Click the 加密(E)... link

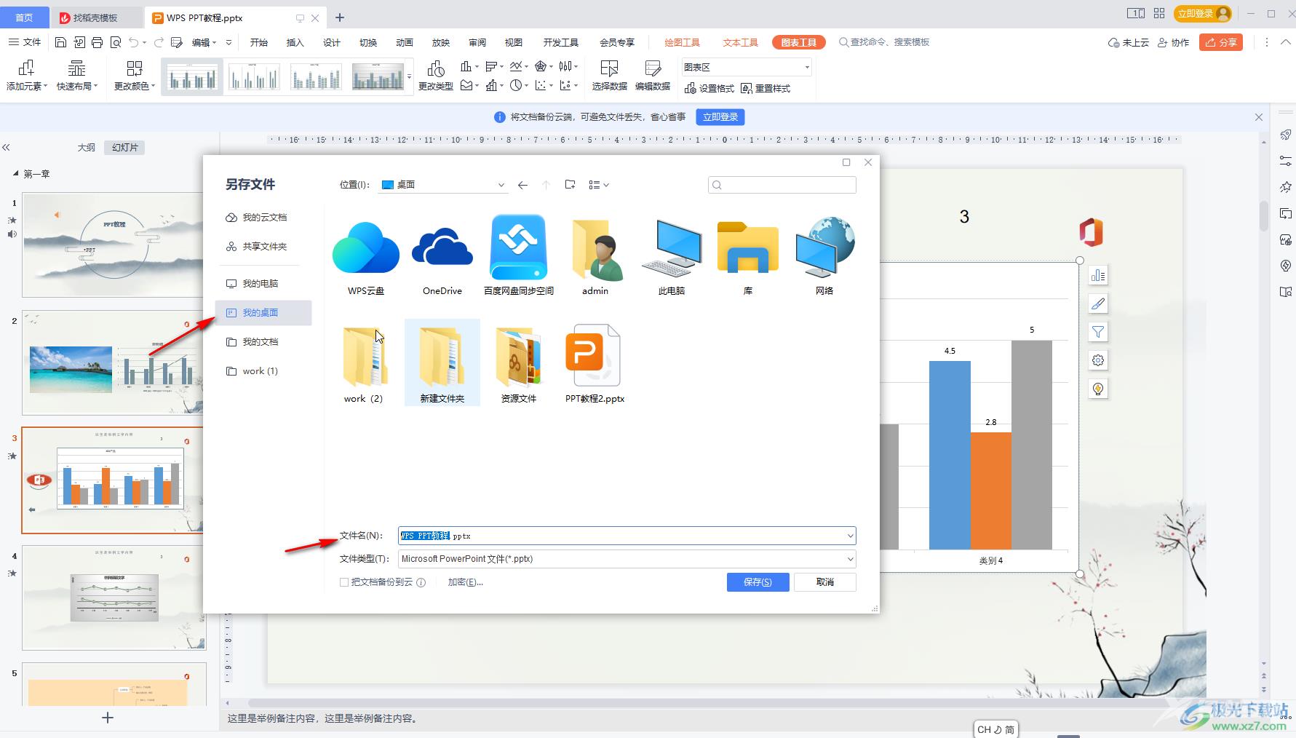[x=465, y=582]
